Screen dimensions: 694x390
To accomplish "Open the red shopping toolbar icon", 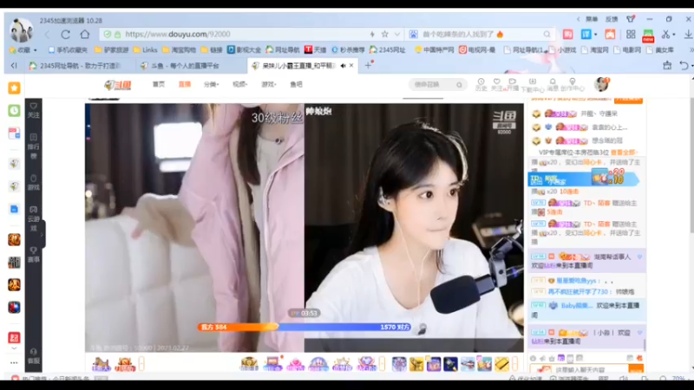I will click(x=568, y=34).
